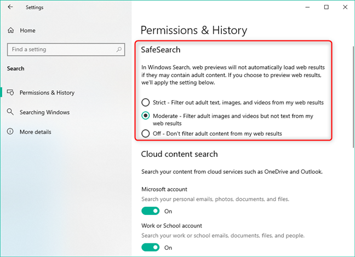Click the Permissions & History sidebar icon
The width and height of the screenshot is (355, 257).
click(10, 92)
